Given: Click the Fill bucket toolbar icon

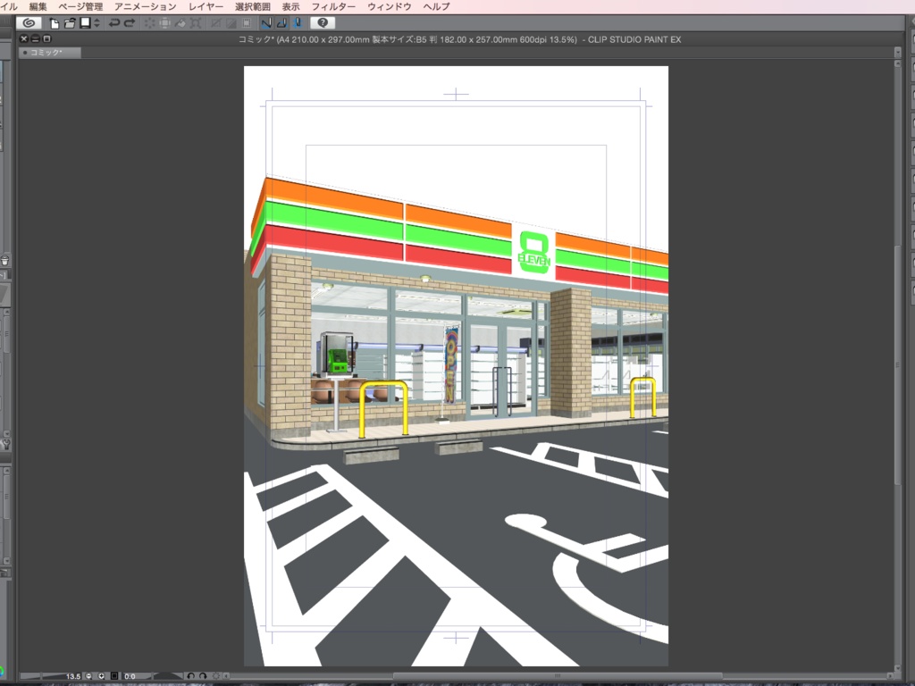Looking at the screenshot, I should [x=180, y=23].
